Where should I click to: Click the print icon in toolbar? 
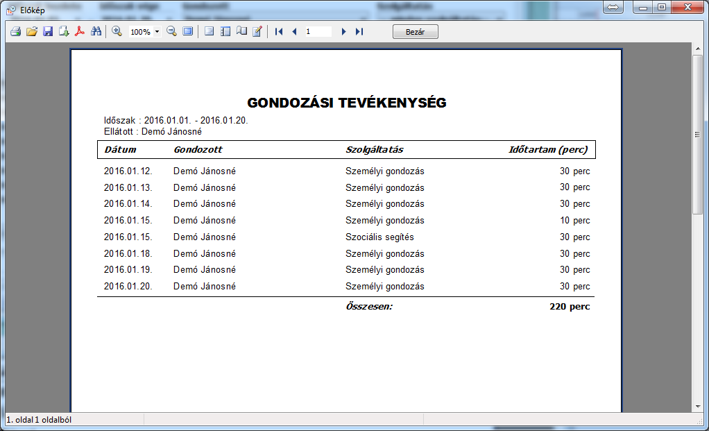coord(15,32)
